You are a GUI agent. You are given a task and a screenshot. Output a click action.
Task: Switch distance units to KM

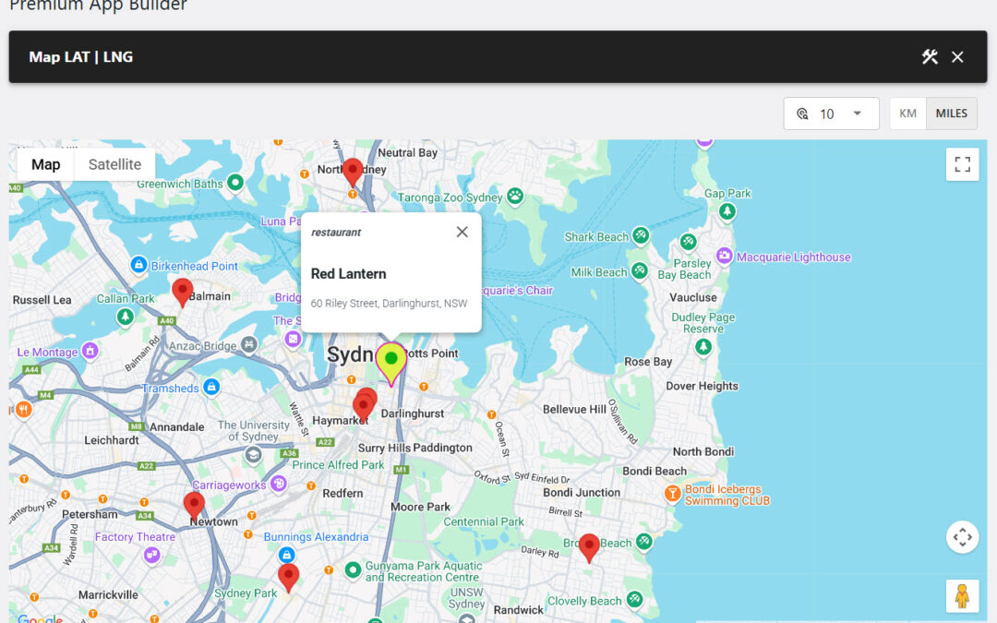[907, 114]
